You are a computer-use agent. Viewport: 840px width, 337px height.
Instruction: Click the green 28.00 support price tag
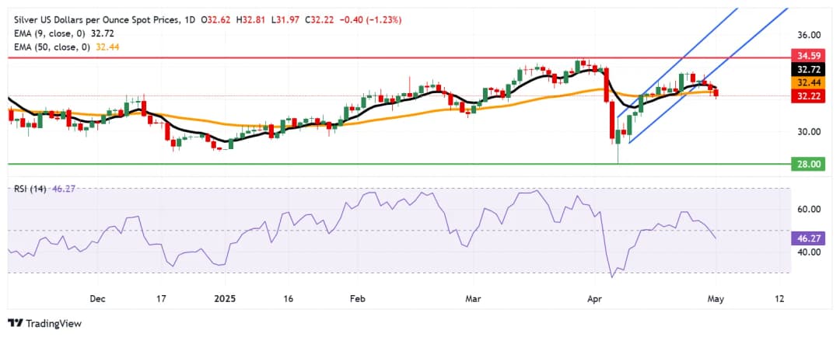click(810, 164)
